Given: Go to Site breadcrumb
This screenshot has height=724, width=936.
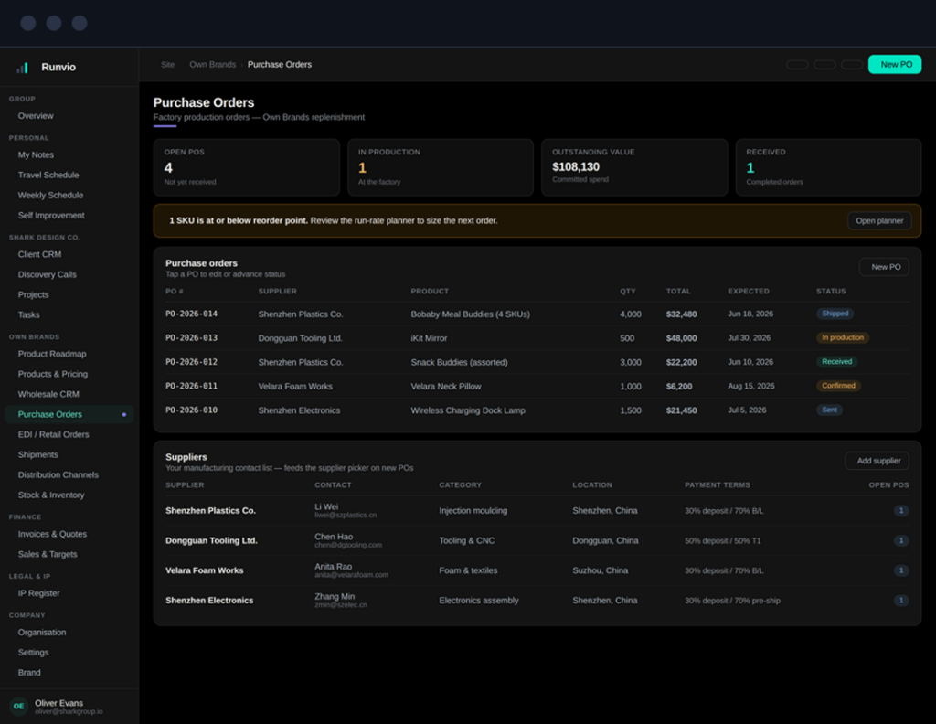Looking at the screenshot, I should click(x=168, y=65).
